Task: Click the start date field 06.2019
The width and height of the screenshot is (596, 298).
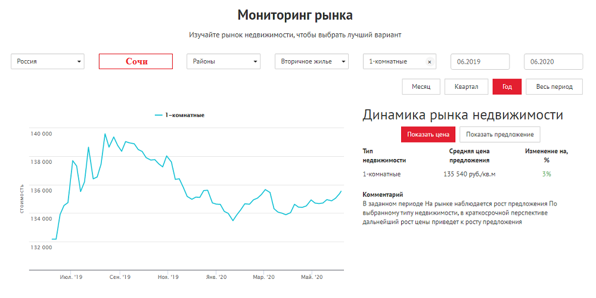Action: coord(480,61)
